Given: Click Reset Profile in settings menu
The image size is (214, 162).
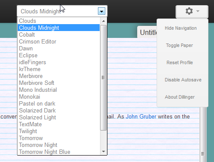Looking at the screenshot, I should [x=179, y=62].
